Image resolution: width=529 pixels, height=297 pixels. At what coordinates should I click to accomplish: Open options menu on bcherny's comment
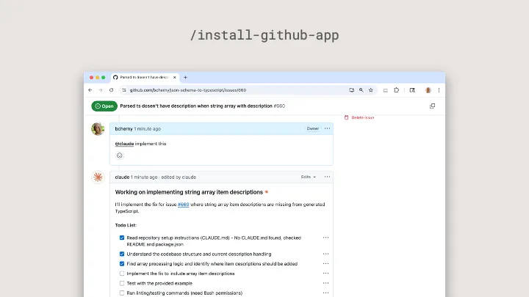[327, 128]
